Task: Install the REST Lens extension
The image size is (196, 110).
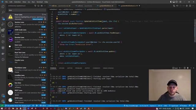Action: 43,95
